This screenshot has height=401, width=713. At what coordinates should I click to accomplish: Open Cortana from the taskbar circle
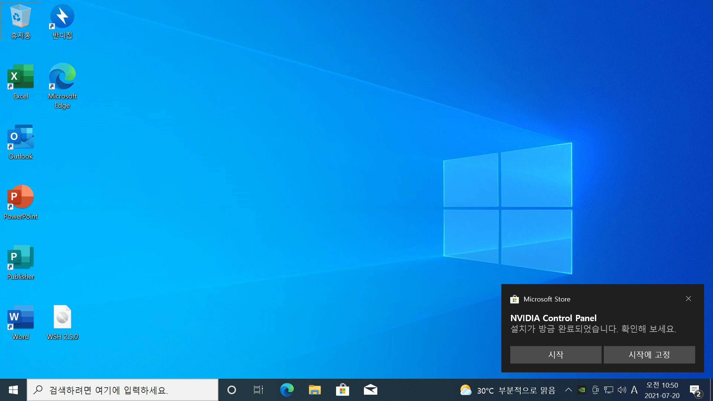[232, 390]
